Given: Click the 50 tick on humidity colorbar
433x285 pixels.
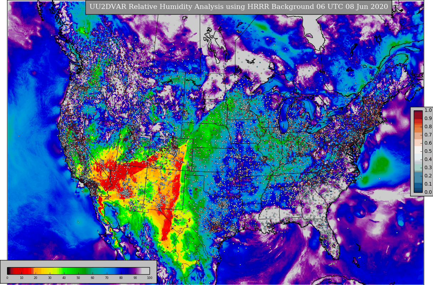Looking at the screenshot, I should click(x=78, y=278).
